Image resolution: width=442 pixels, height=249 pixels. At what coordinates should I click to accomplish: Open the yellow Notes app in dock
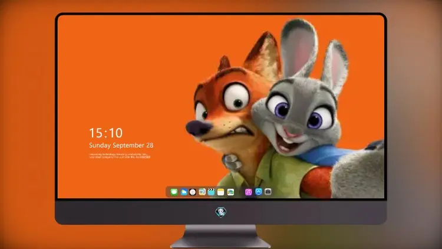221,192
